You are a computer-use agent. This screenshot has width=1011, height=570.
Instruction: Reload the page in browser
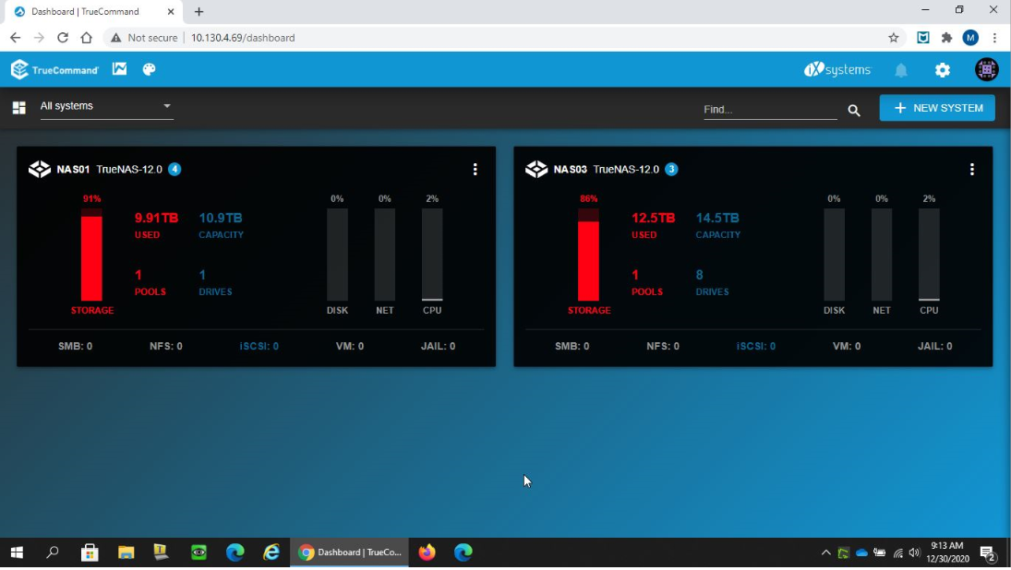click(x=63, y=38)
